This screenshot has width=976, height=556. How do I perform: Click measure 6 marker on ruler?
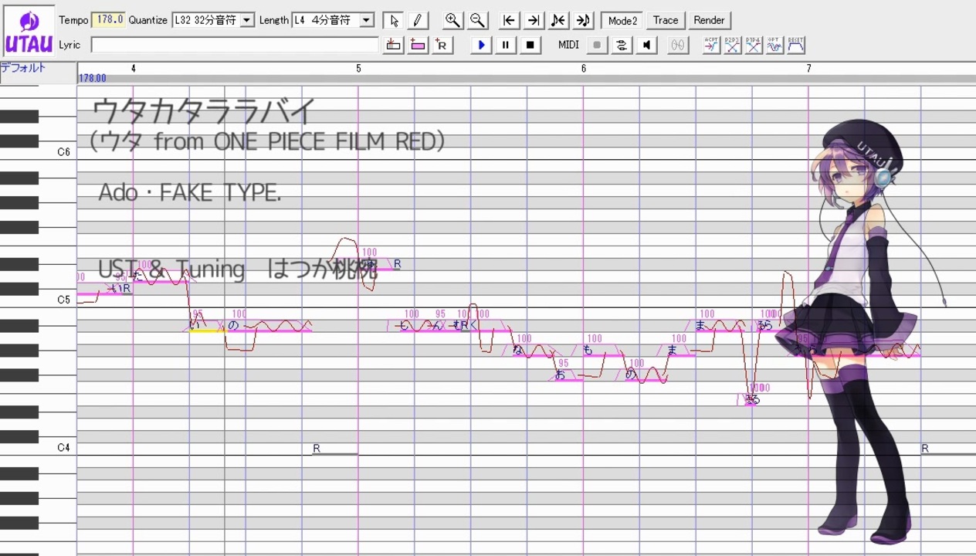click(584, 69)
